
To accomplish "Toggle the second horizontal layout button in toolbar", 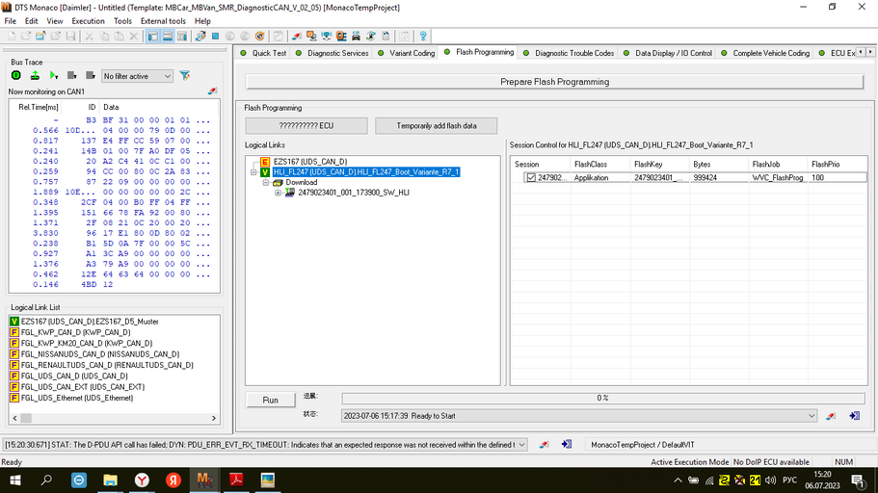I will tap(168, 37).
